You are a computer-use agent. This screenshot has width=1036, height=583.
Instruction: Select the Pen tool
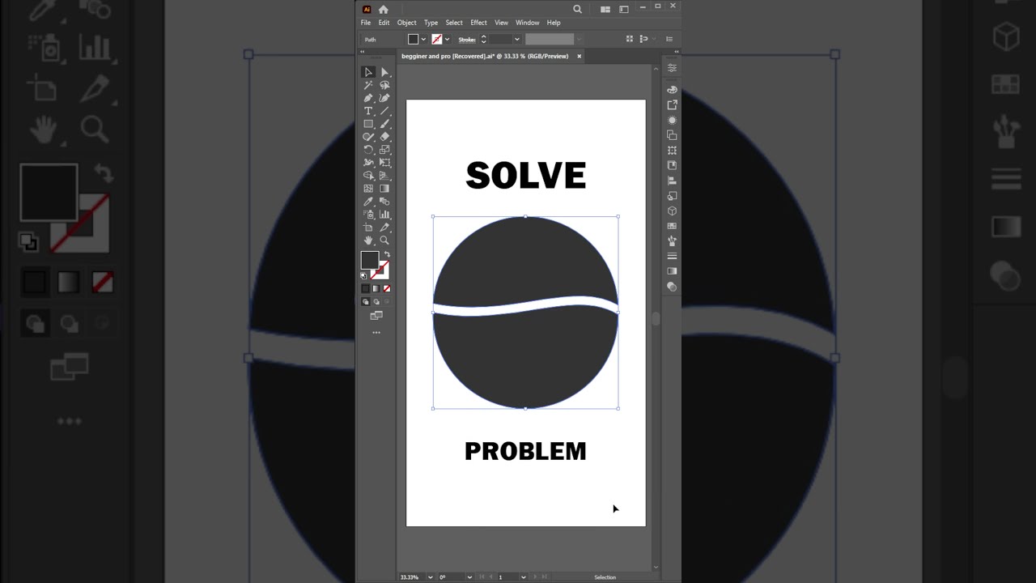pos(368,98)
